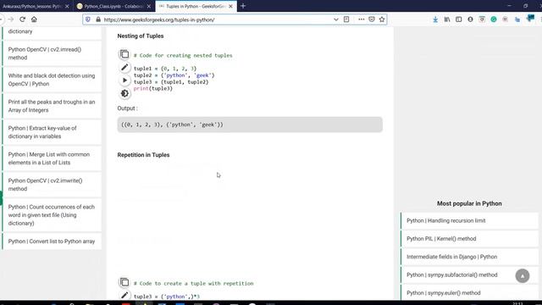Screen dimensions: 542x305
Task: Click the "tuple2 = ('python', 'geek')" code line
Action: tap(174, 75)
